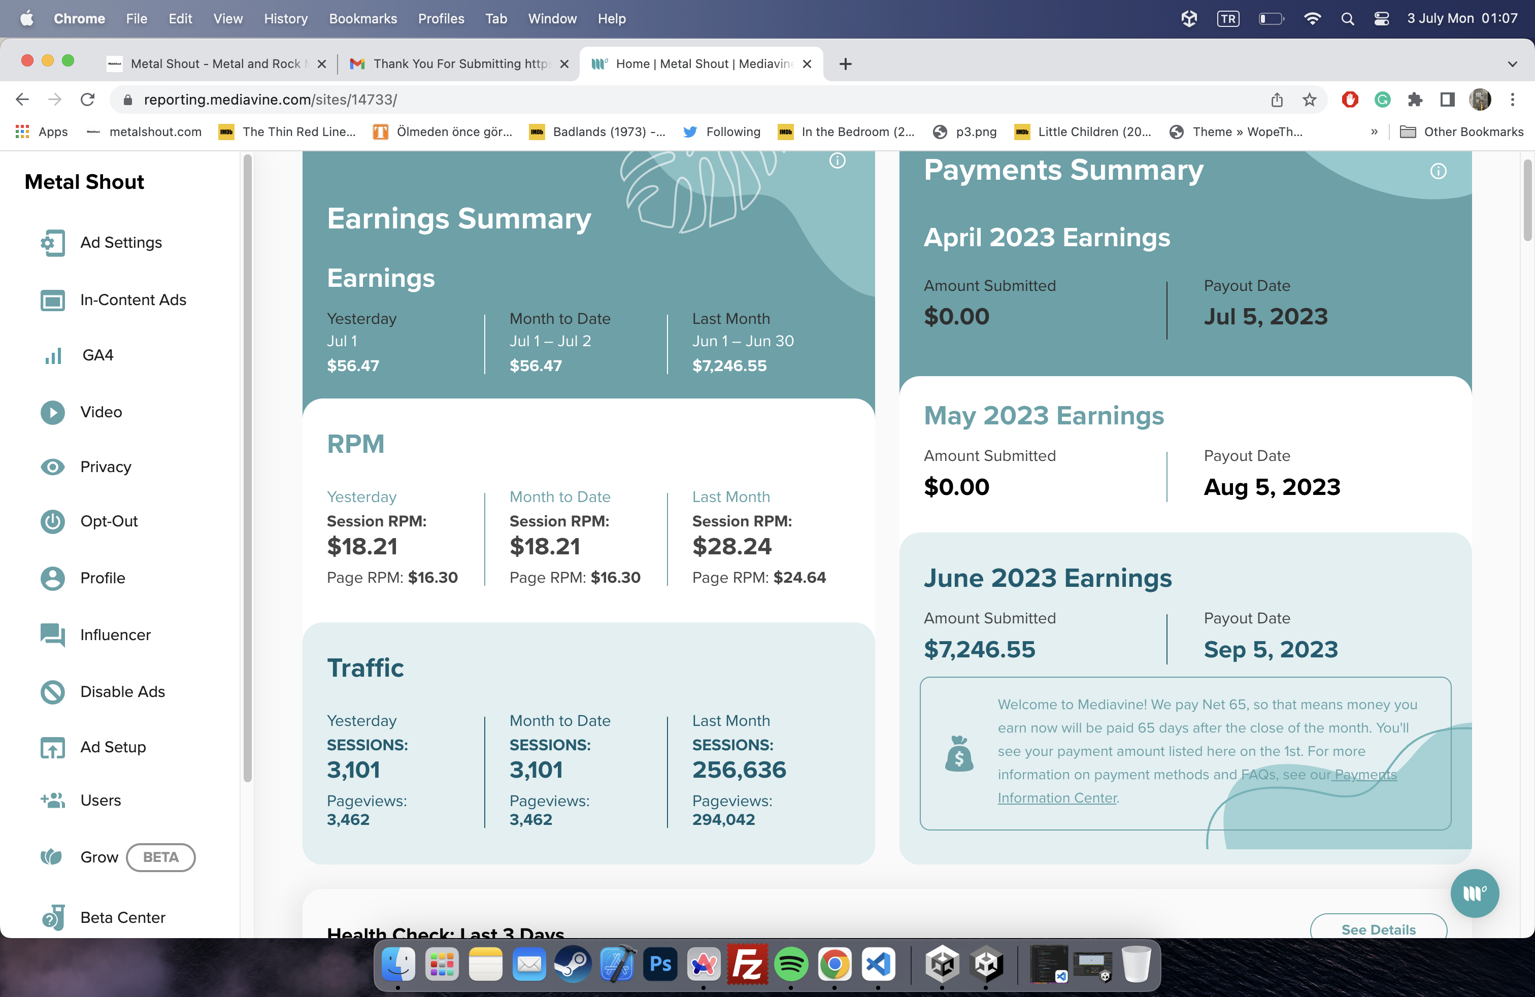Open a new browser tab

tap(846, 64)
